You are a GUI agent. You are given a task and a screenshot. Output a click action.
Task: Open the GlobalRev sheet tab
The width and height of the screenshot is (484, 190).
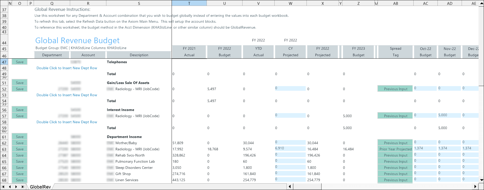(x=40, y=187)
